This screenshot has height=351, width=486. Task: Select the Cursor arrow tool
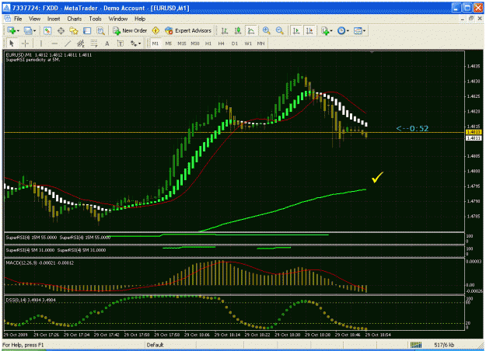[12, 43]
